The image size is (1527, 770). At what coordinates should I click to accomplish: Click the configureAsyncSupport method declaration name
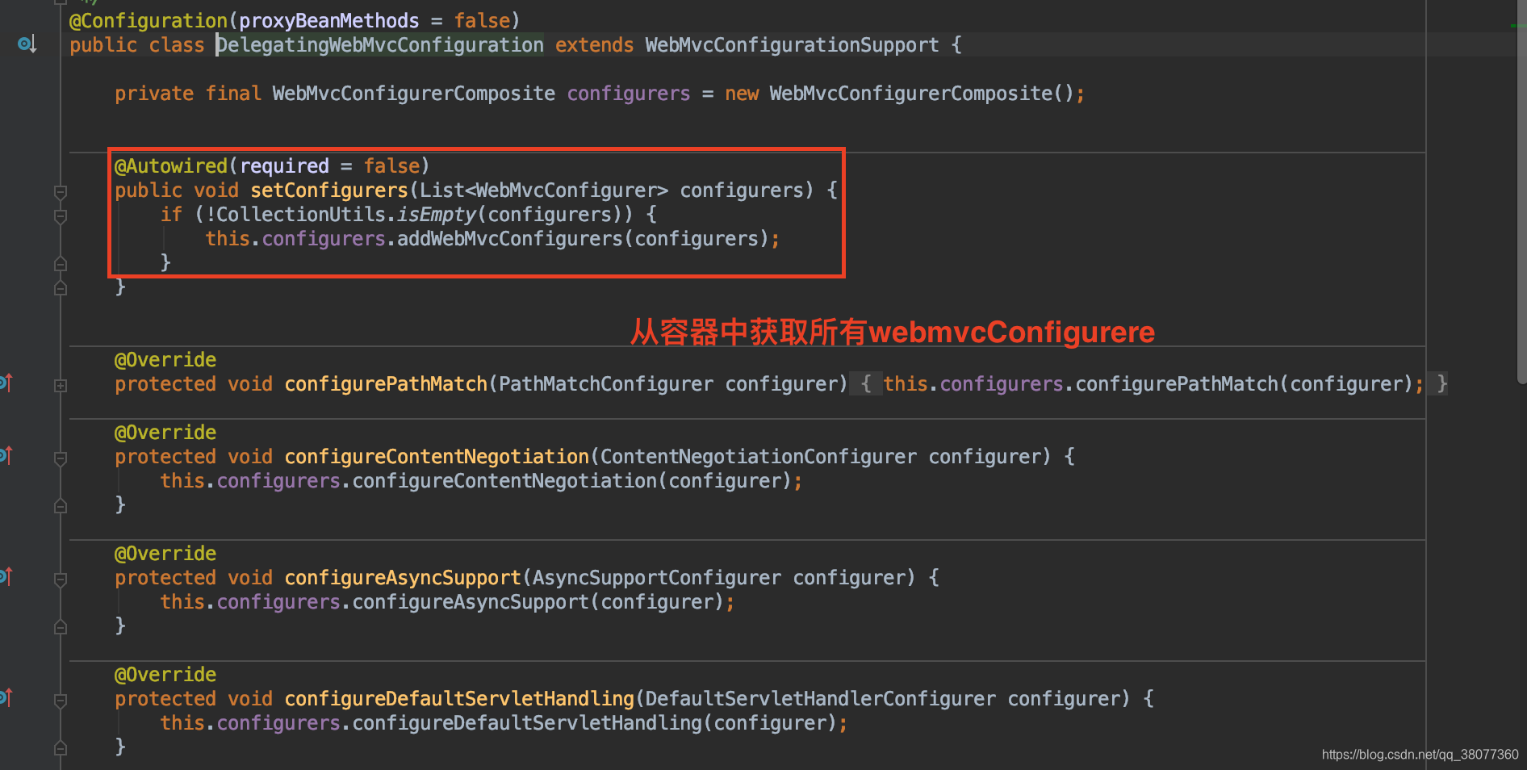pyautogui.click(x=403, y=578)
